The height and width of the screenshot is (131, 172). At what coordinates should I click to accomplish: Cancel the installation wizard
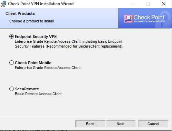(153, 124)
